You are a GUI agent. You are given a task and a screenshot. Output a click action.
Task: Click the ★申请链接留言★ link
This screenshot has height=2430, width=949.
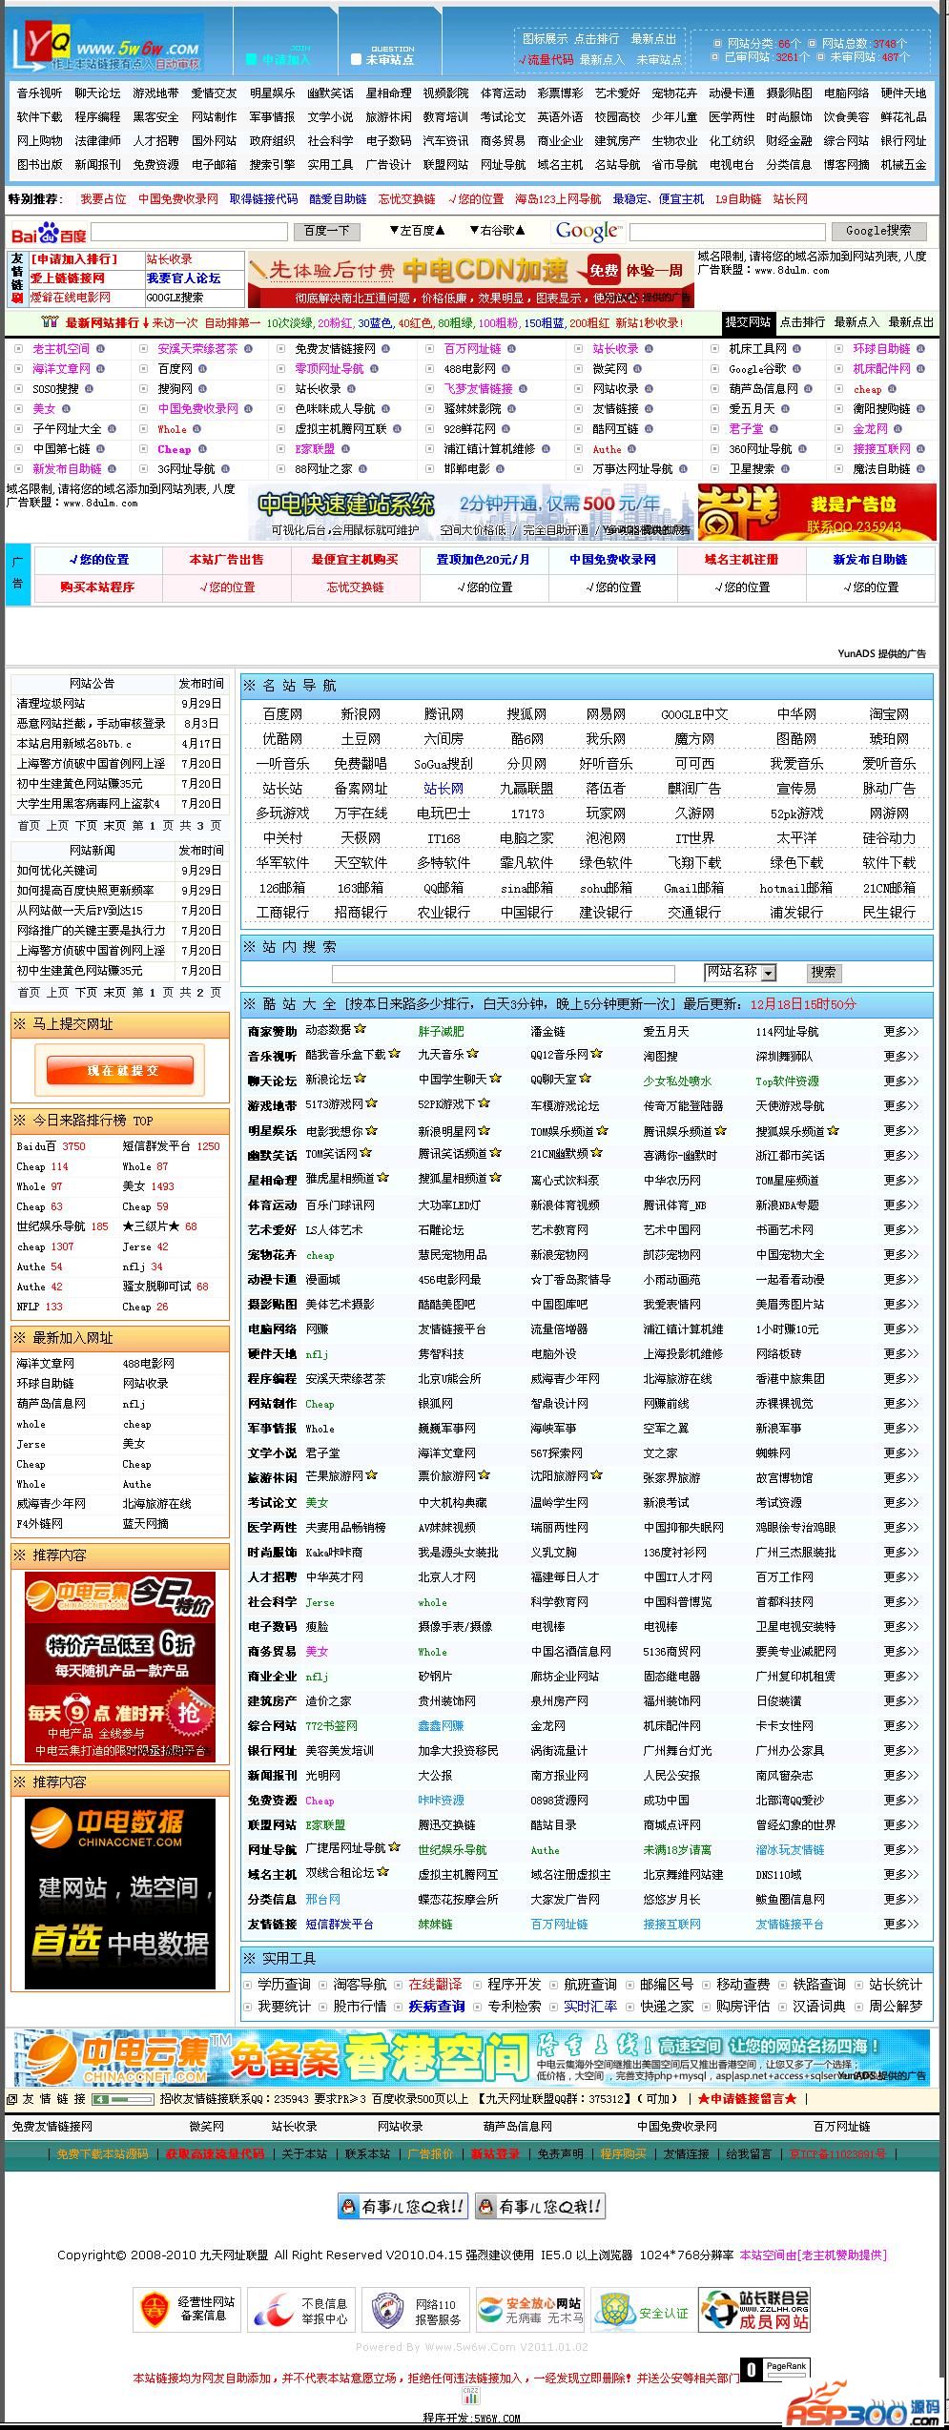click(x=748, y=2098)
